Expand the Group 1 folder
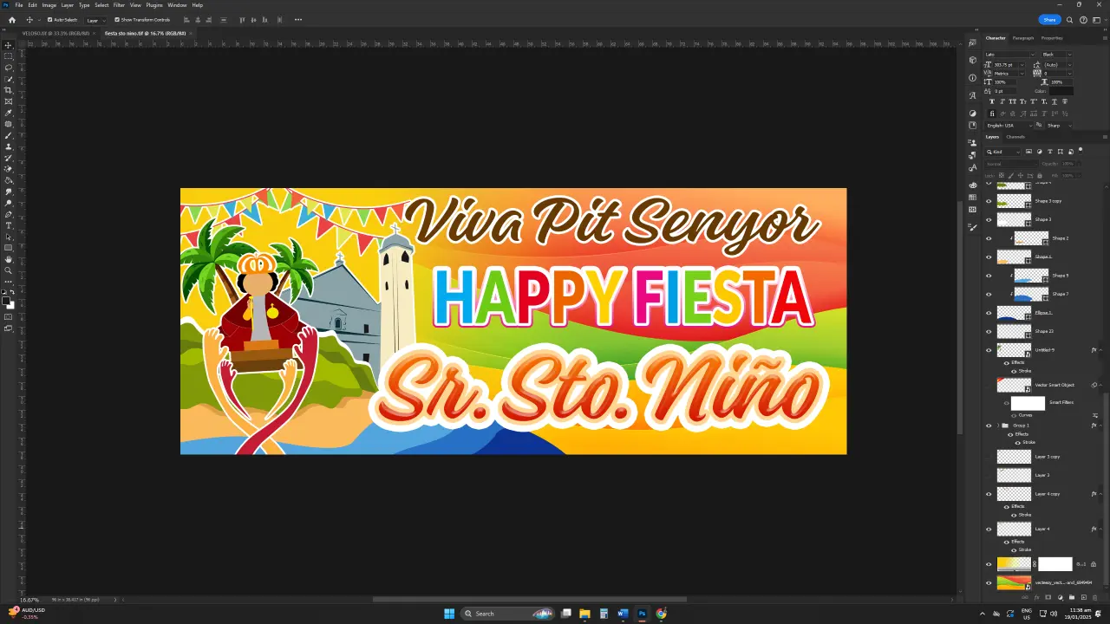 pyautogui.click(x=998, y=426)
